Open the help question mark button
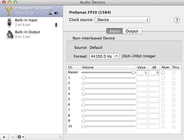The image size is (184, 140). click(x=177, y=20)
